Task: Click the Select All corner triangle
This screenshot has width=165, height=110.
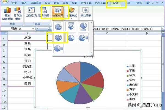Action: tap(4, 34)
